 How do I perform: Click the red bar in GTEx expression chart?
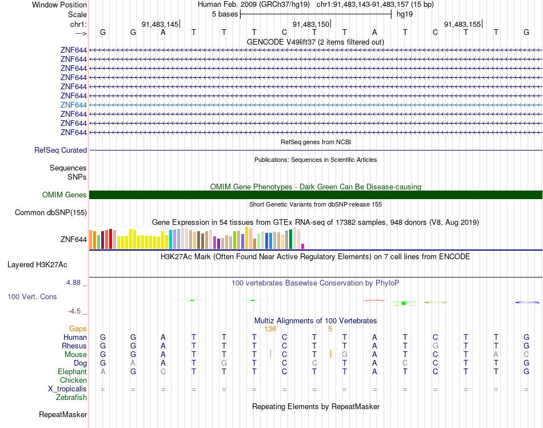click(x=110, y=239)
